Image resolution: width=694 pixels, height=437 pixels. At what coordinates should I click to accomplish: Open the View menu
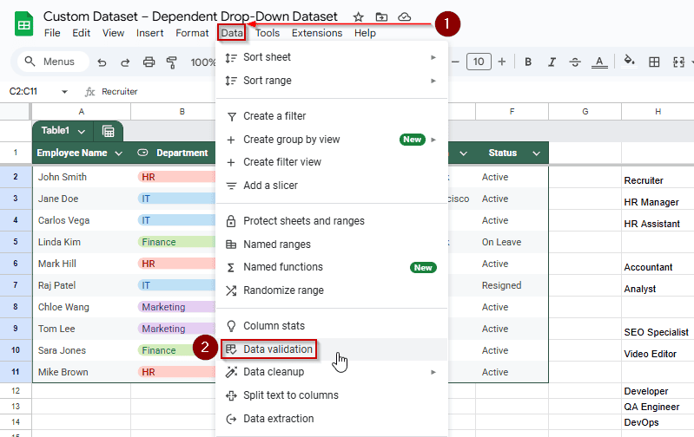coord(113,33)
